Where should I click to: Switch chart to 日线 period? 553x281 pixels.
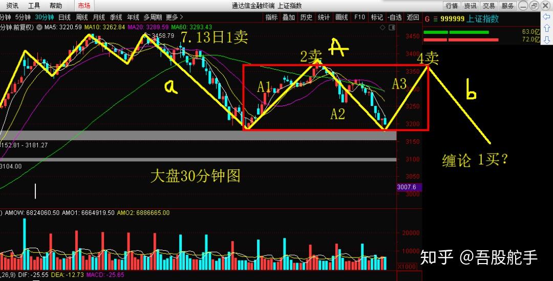click(x=65, y=17)
